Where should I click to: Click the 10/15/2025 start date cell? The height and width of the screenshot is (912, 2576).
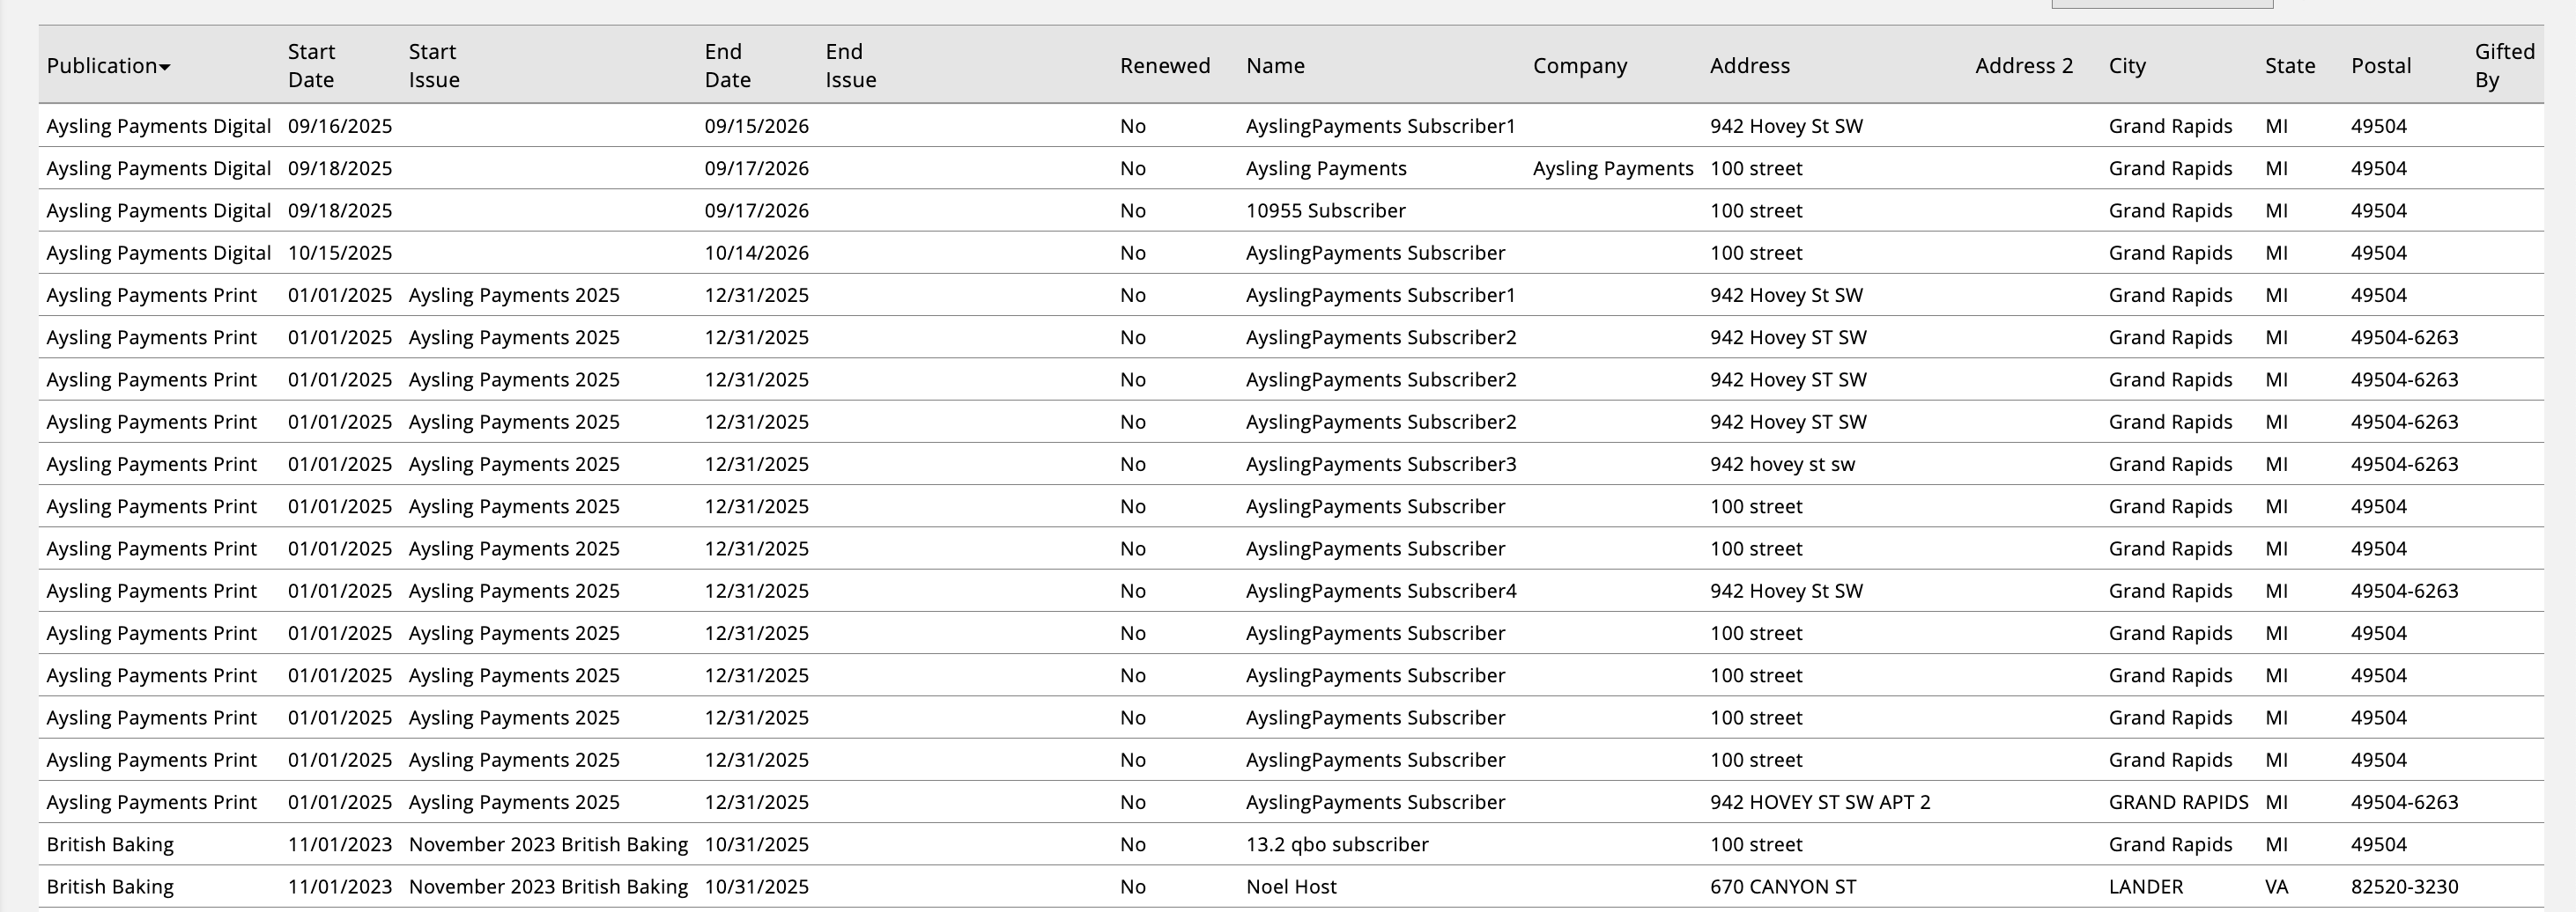coord(339,253)
